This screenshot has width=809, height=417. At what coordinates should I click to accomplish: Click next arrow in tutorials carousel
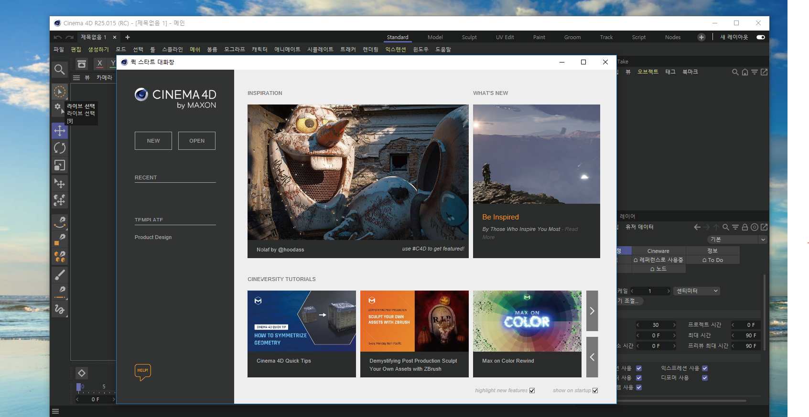(592, 311)
